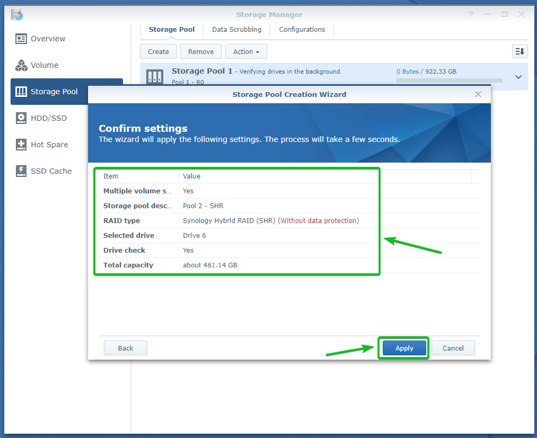Click the Selected drive row label
Image resolution: width=537 pixels, height=438 pixels.
tap(129, 235)
